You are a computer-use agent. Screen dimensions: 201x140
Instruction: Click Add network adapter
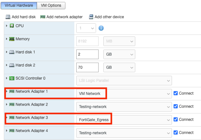point(61,17)
